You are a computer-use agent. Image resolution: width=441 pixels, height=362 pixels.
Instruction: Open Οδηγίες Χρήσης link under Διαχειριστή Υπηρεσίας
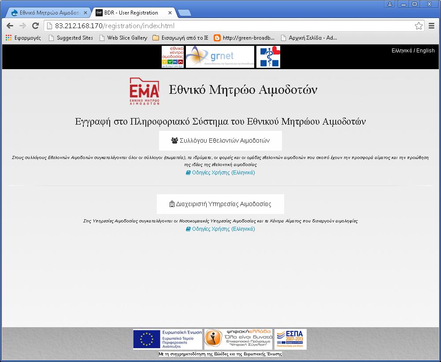coord(220,229)
